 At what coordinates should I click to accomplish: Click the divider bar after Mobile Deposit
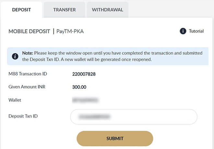pos(53,31)
